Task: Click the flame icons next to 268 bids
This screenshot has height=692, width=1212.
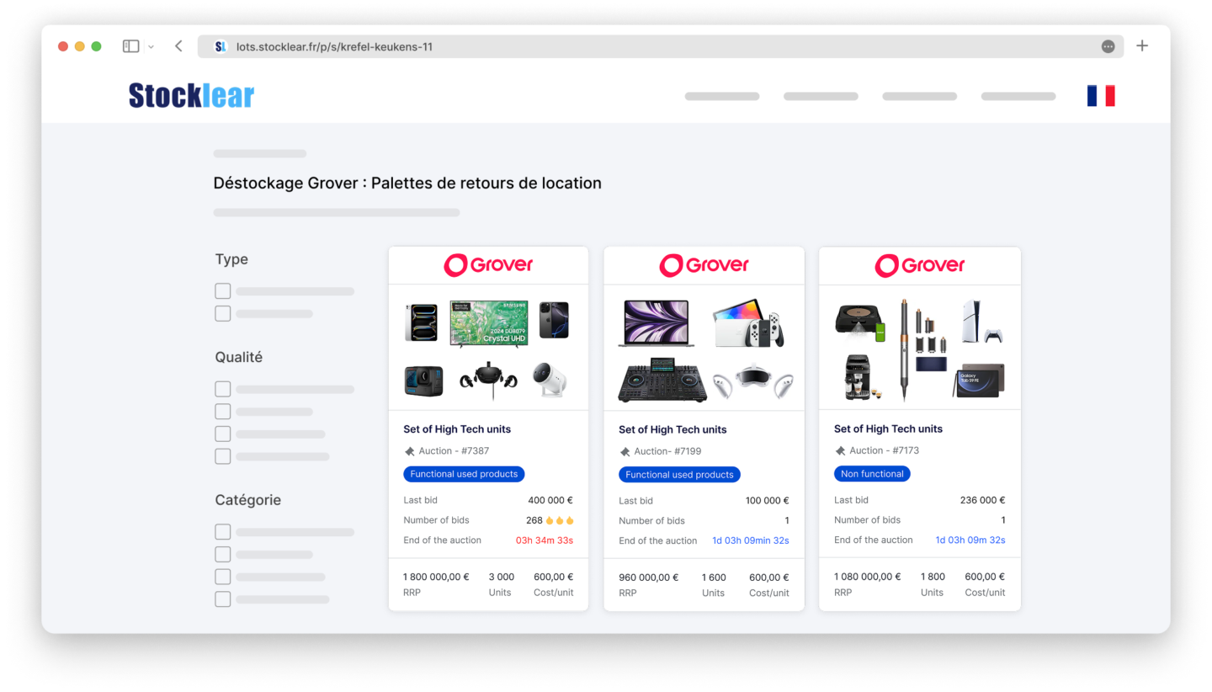Action: pos(560,520)
